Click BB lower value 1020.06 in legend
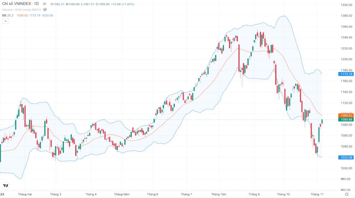The width and height of the screenshot is (355, 198). [x=47, y=15]
